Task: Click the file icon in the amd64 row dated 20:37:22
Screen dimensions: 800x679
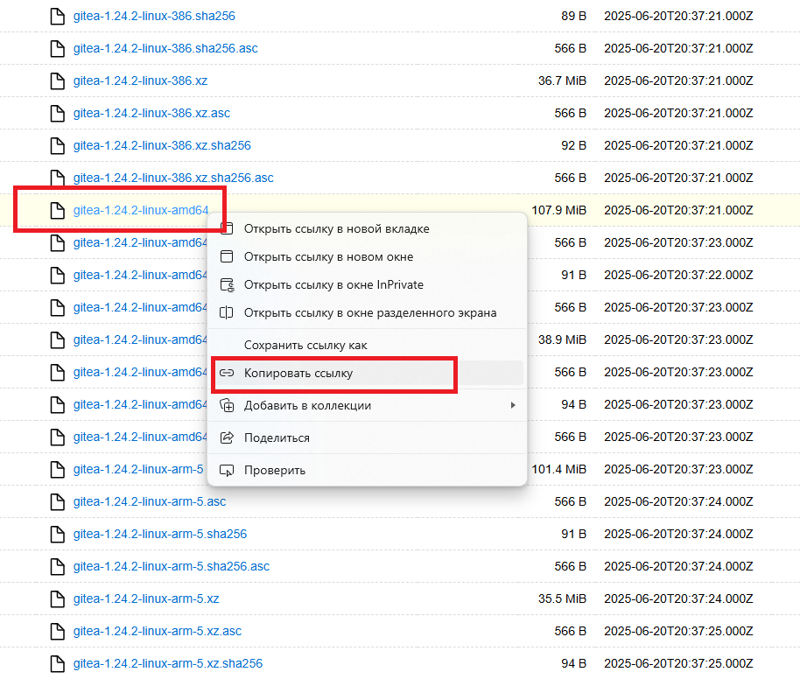Action: pyautogui.click(x=58, y=275)
